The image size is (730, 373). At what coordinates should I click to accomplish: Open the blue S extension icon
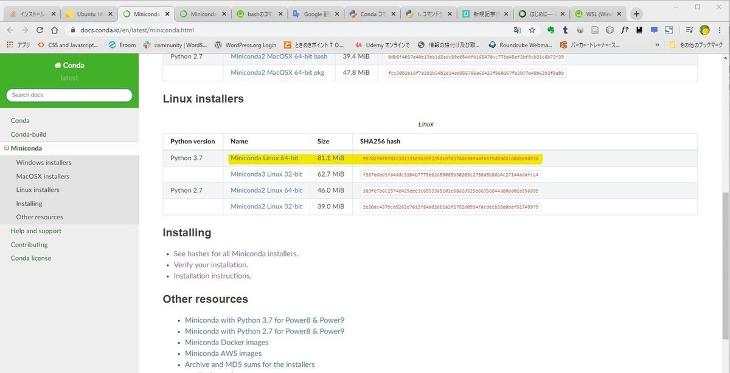coord(669,30)
